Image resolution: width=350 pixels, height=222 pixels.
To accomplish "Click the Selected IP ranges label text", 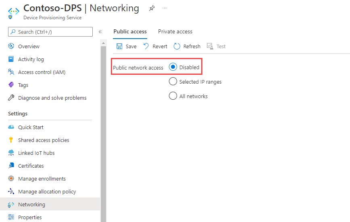I will point(200,82).
